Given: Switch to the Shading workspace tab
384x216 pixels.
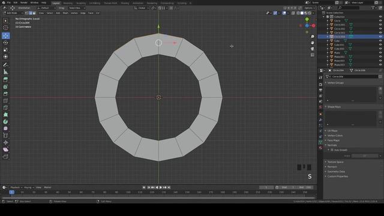Looking at the screenshot, I should coord(125,3).
